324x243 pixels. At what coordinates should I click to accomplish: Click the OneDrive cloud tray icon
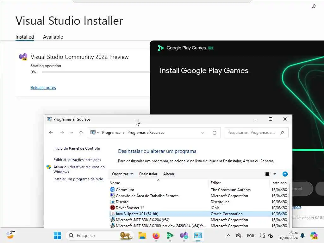(239, 235)
